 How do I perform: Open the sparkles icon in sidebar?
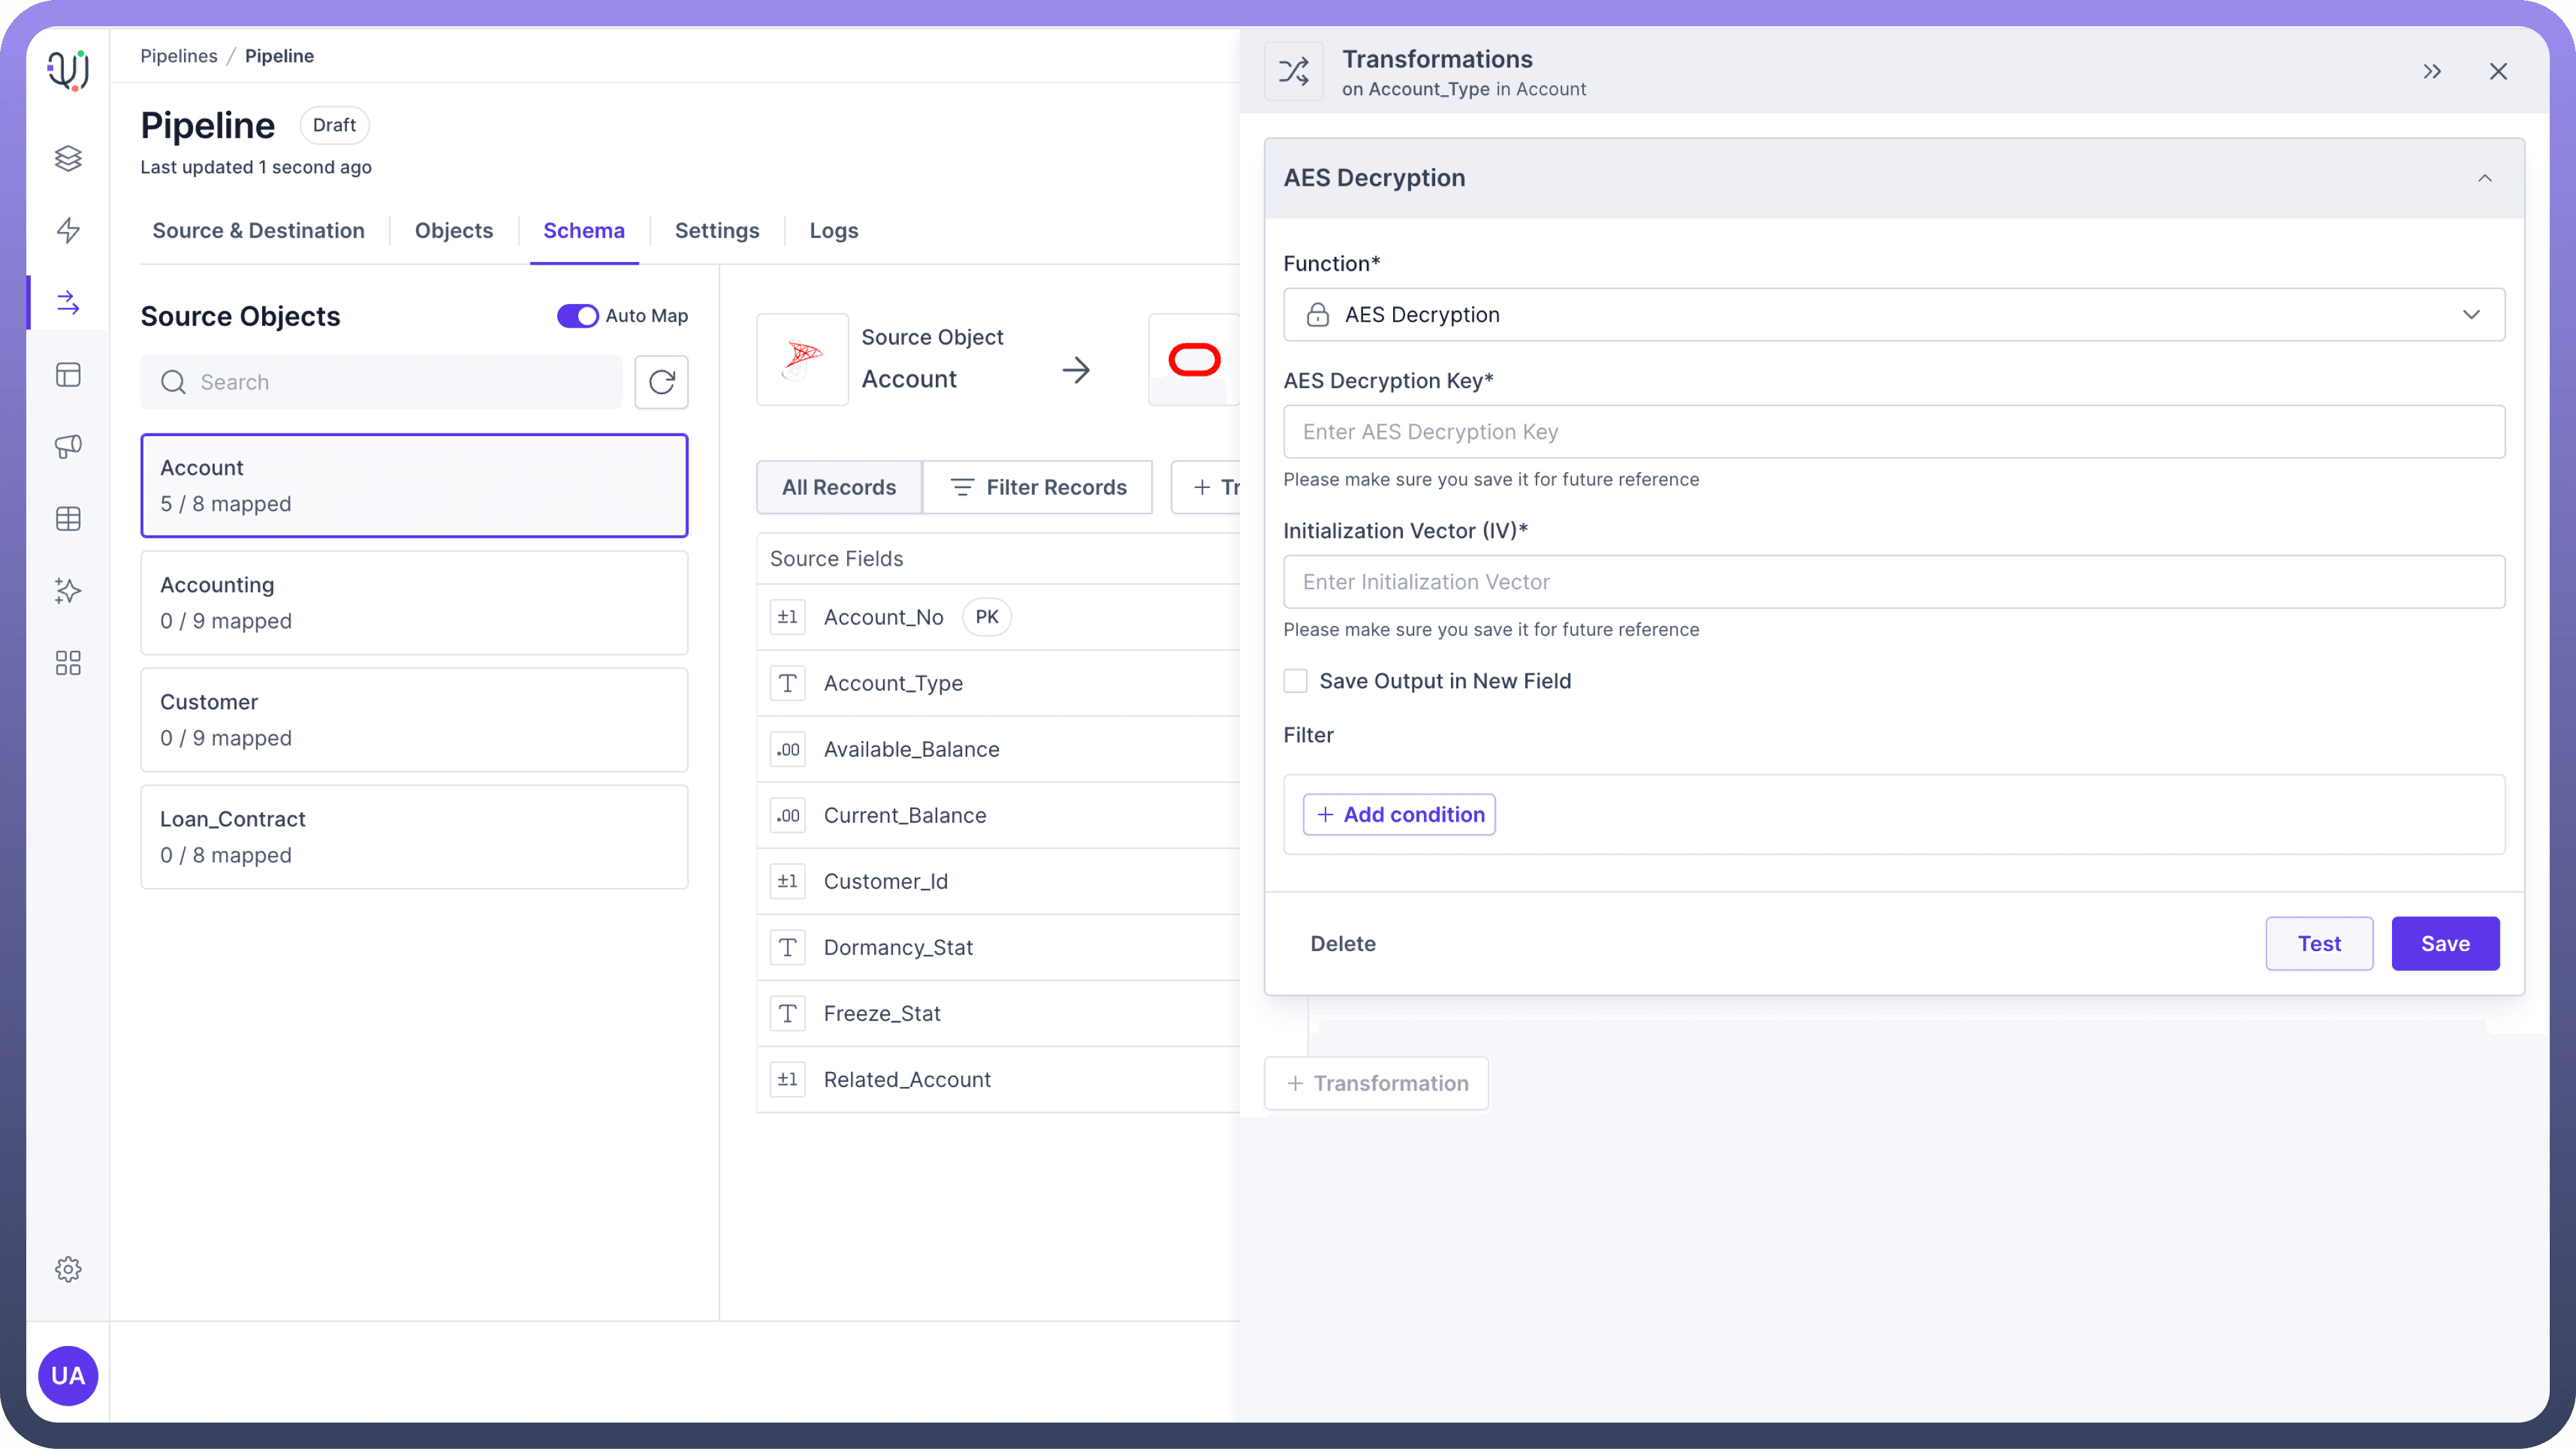(x=68, y=591)
